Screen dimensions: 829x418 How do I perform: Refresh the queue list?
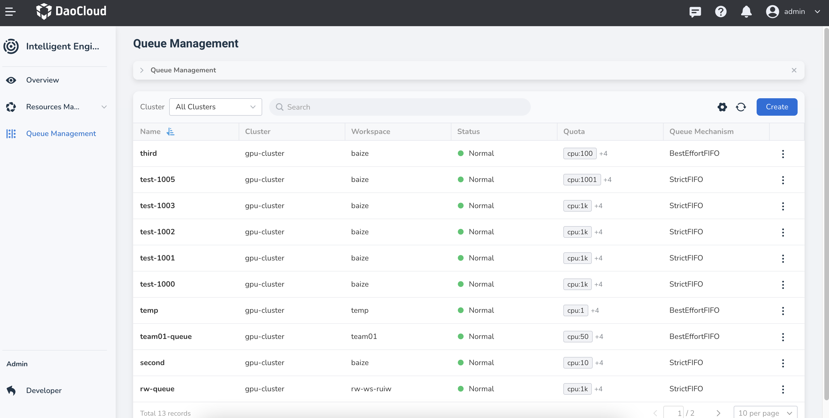pos(741,107)
